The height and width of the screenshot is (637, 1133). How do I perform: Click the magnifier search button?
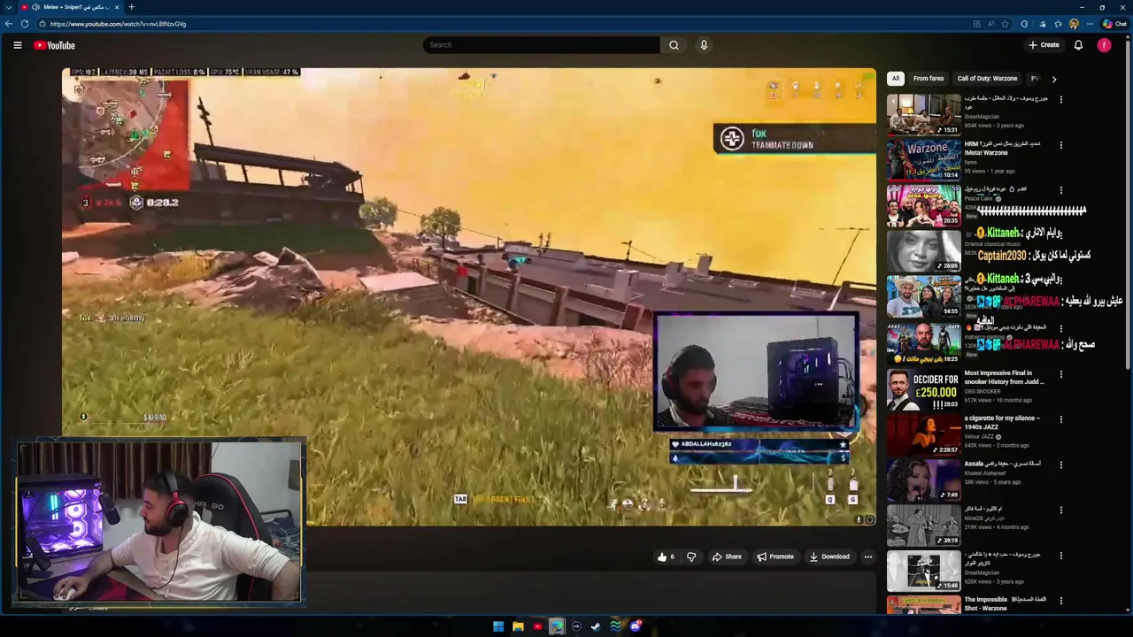pyautogui.click(x=674, y=45)
